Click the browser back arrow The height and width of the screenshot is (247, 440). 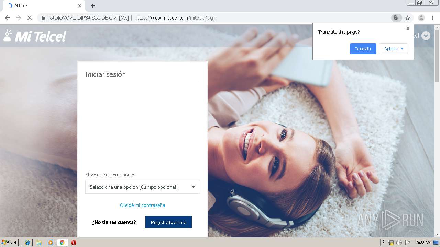pos(8,18)
